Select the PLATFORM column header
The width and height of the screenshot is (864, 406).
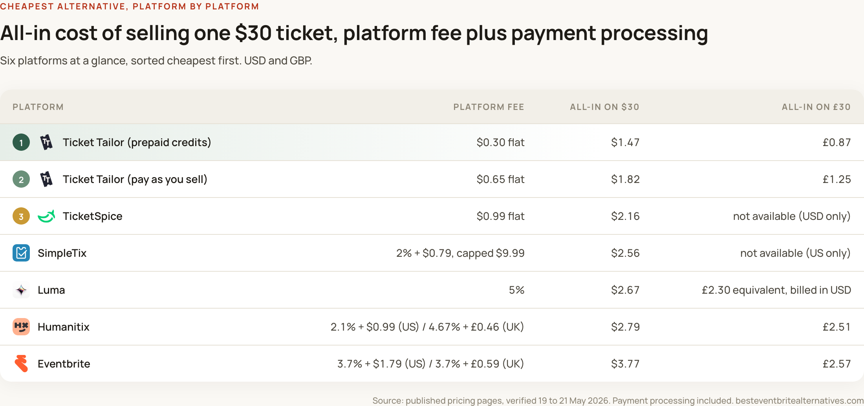38,107
